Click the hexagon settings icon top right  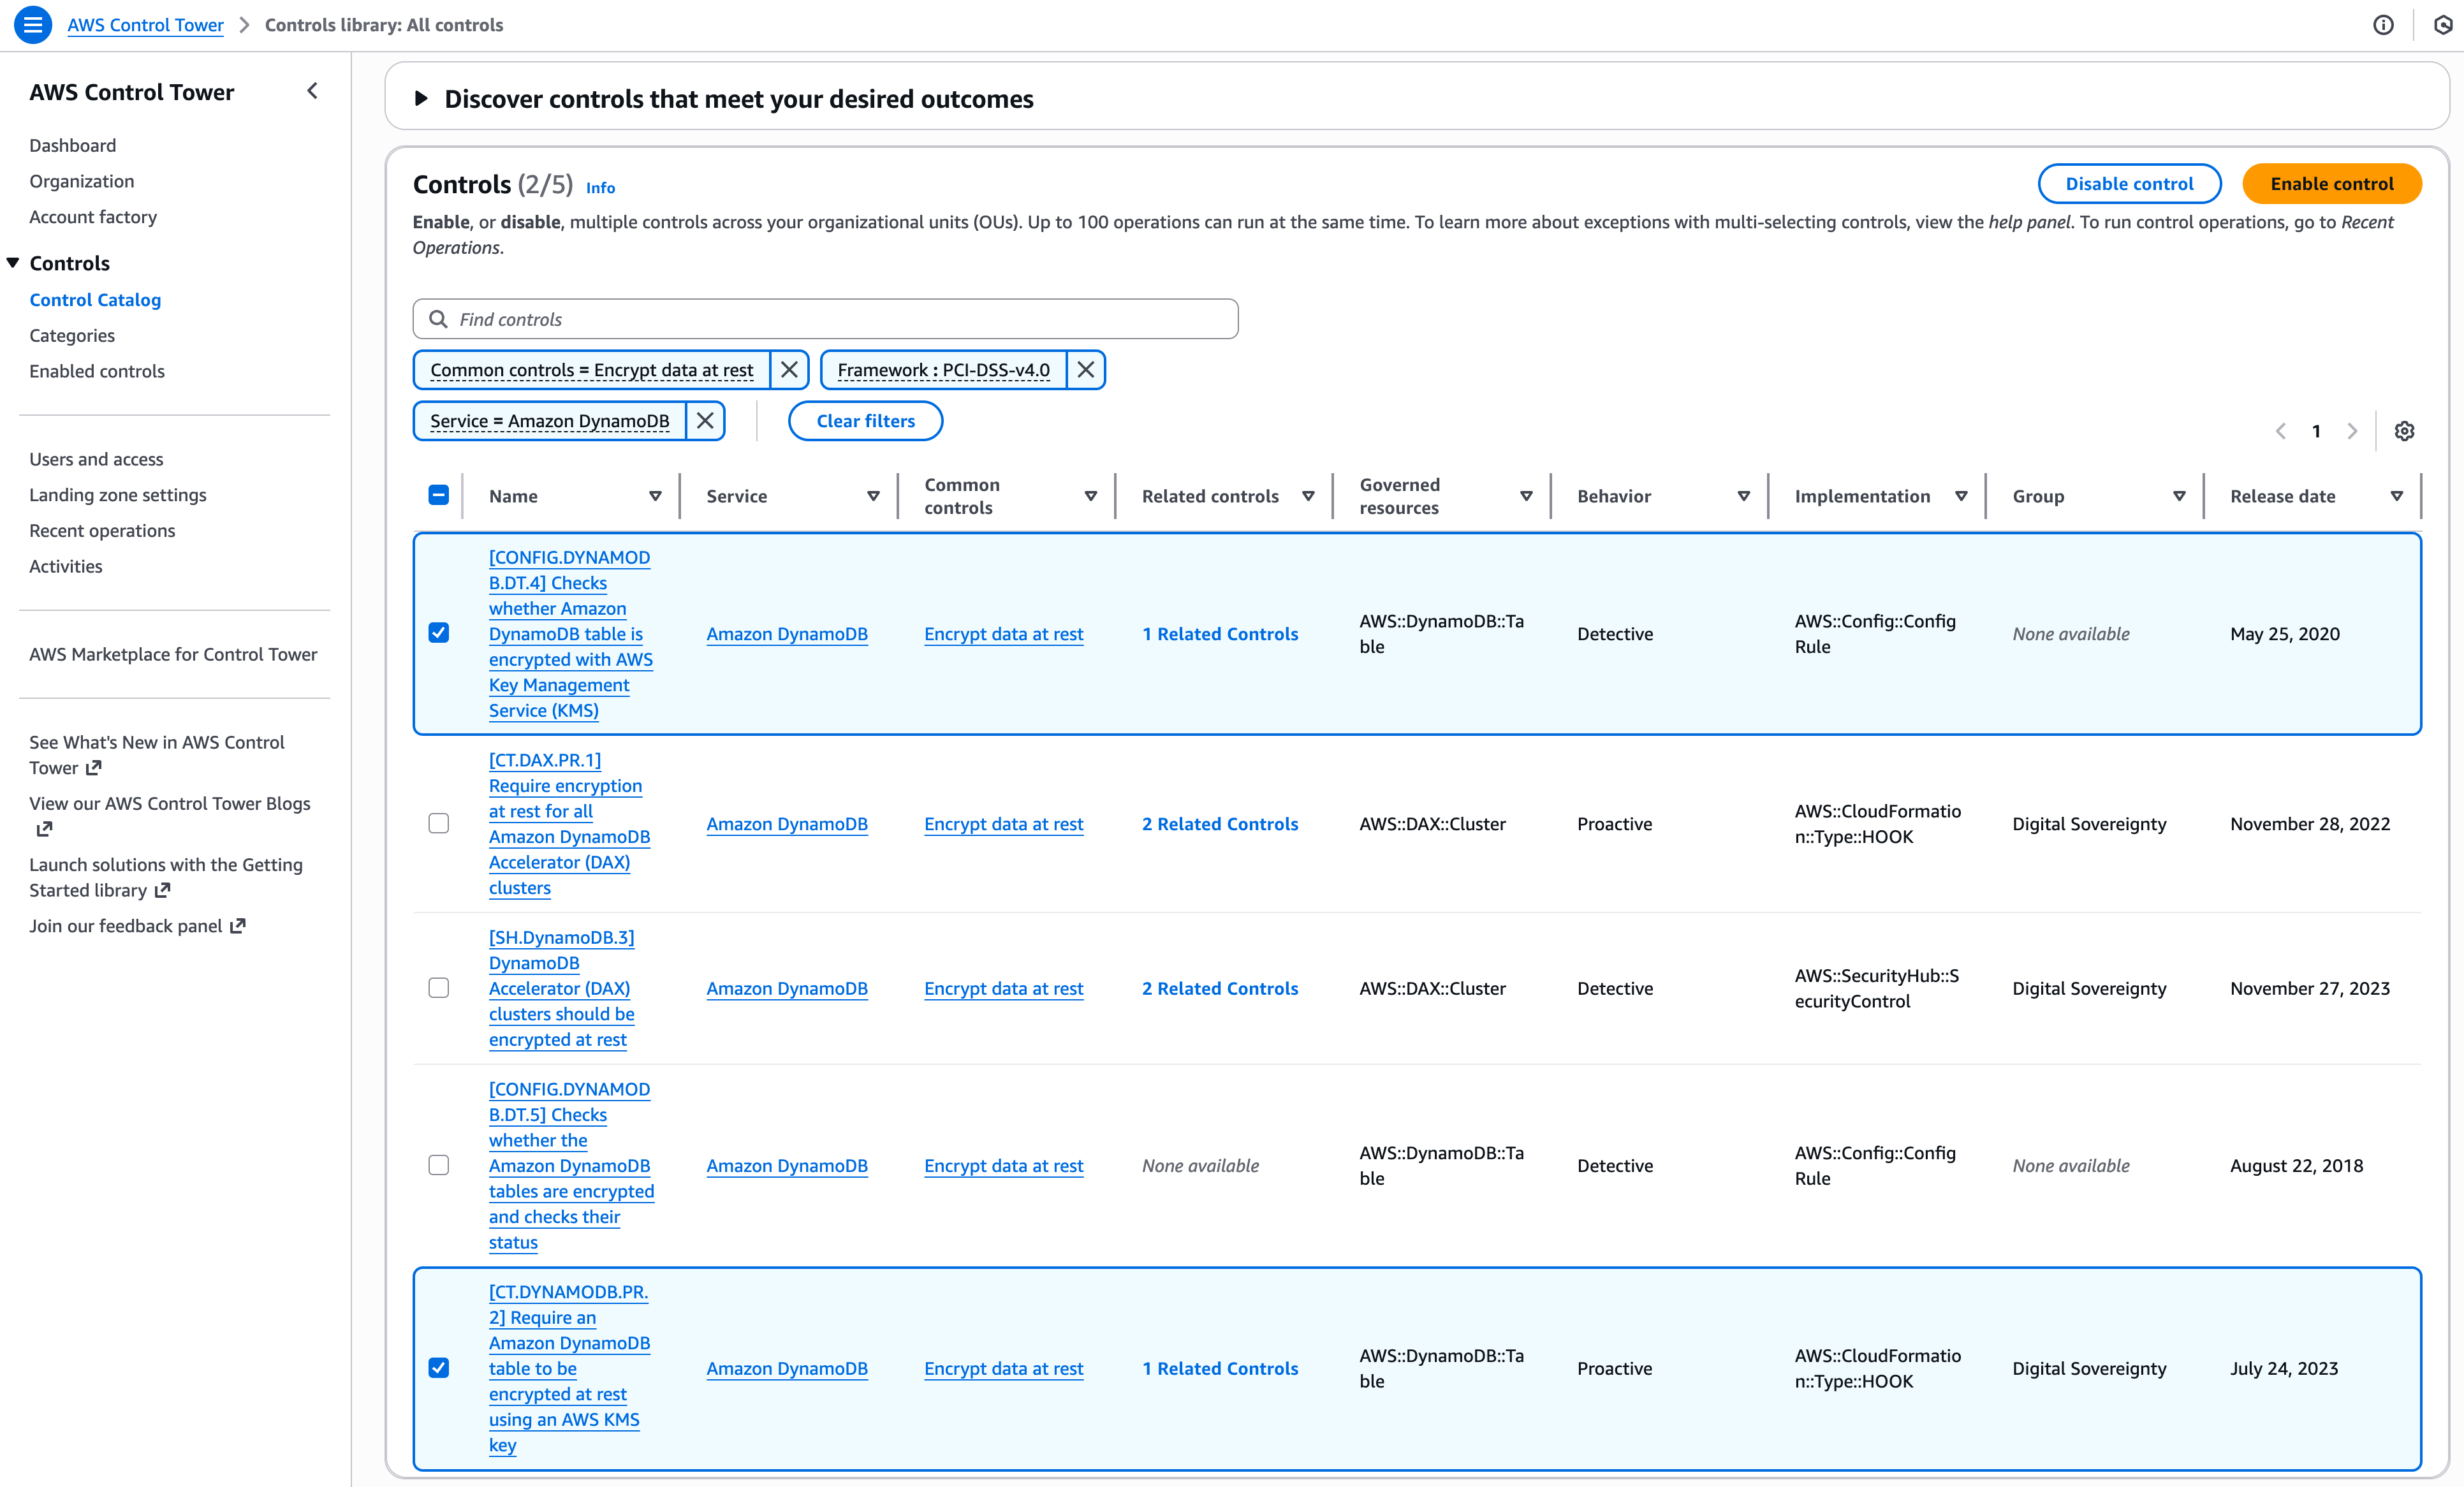pos(2443,25)
